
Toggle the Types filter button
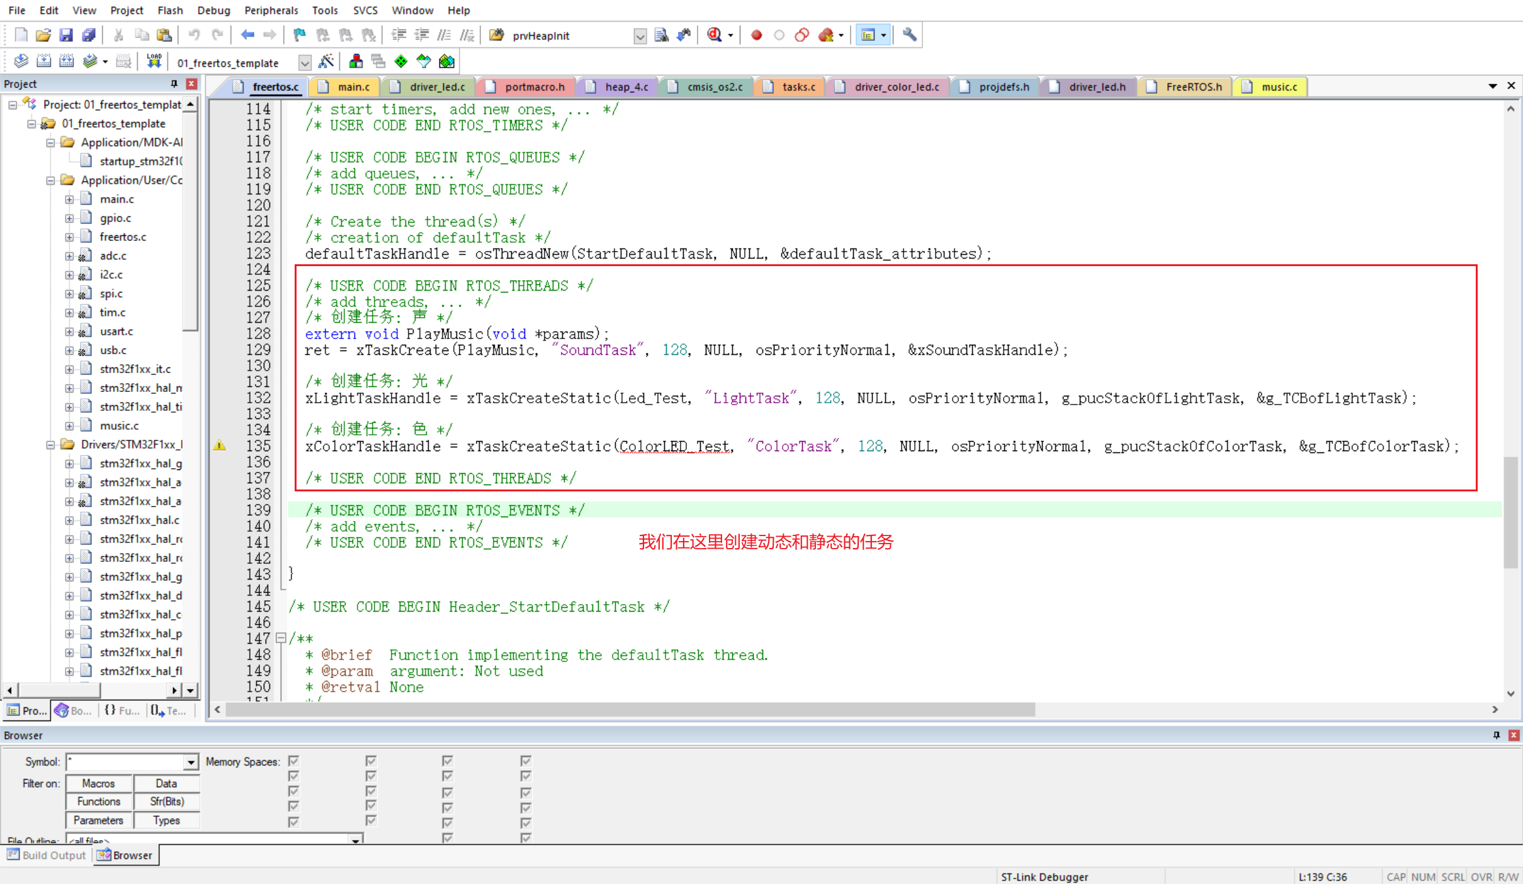[x=166, y=820]
